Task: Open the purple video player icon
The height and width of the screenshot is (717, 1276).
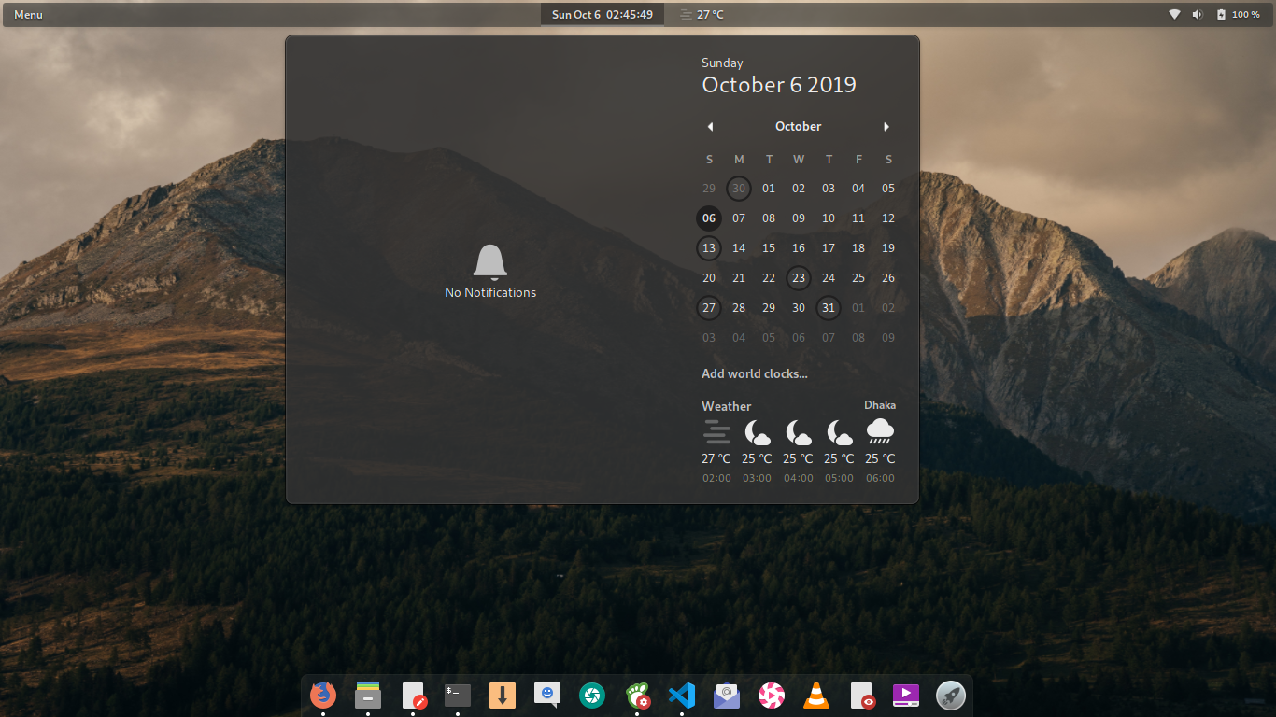Action: (x=906, y=695)
